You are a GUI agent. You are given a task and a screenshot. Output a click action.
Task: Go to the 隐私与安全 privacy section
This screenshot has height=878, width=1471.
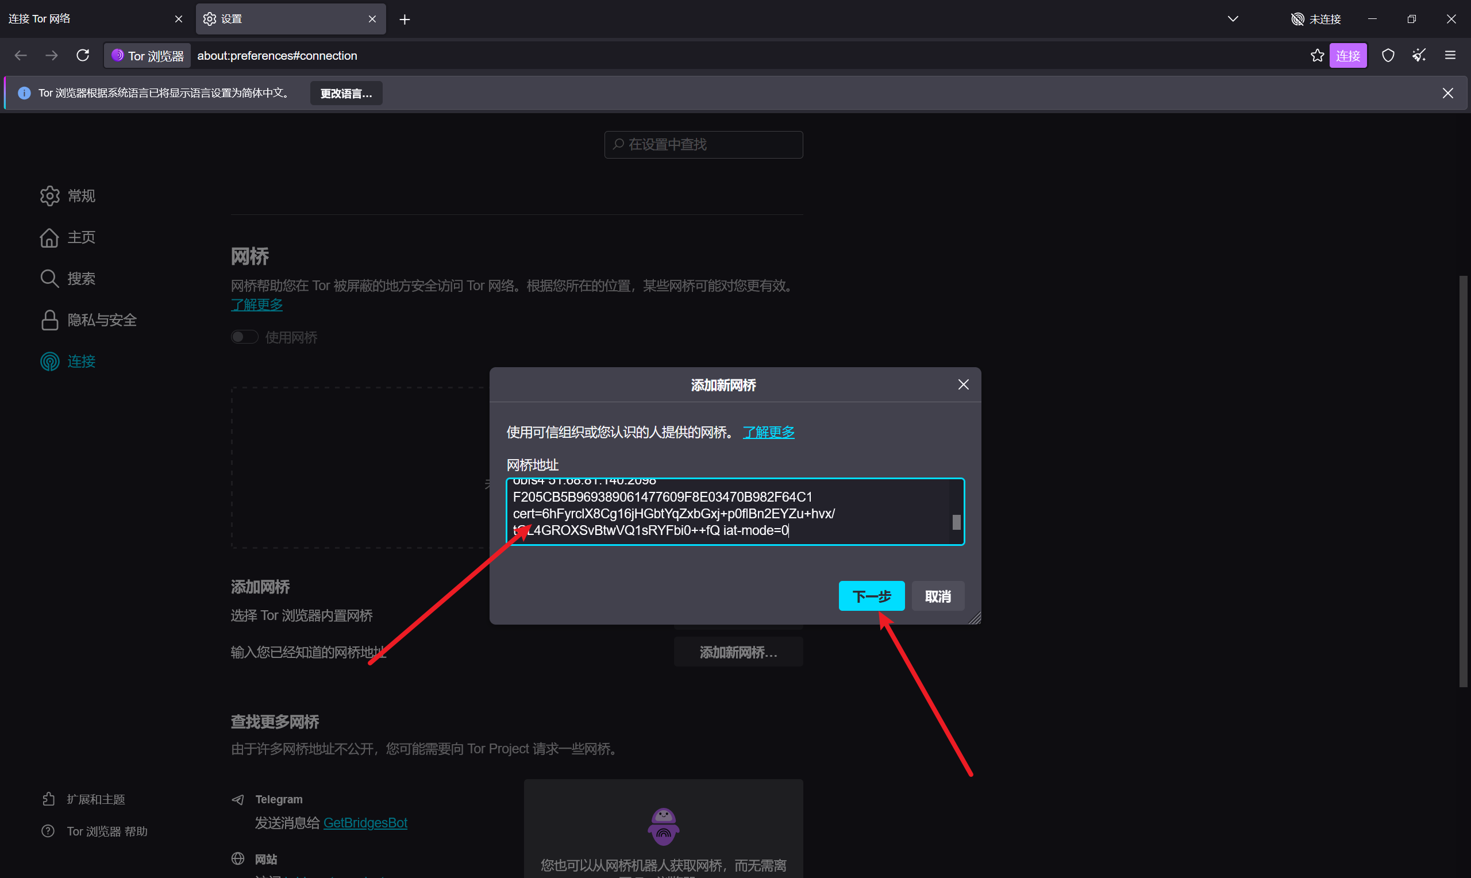pyautogui.click(x=88, y=320)
